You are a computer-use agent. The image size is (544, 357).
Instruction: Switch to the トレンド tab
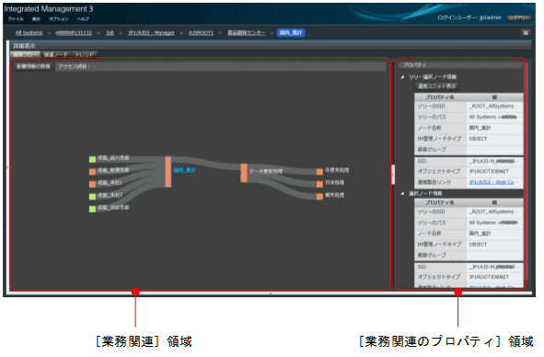coord(85,55)
